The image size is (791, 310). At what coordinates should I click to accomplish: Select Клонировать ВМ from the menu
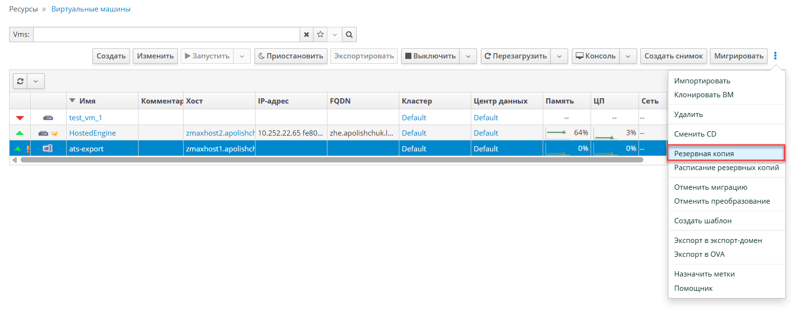(x=704, y=95)
